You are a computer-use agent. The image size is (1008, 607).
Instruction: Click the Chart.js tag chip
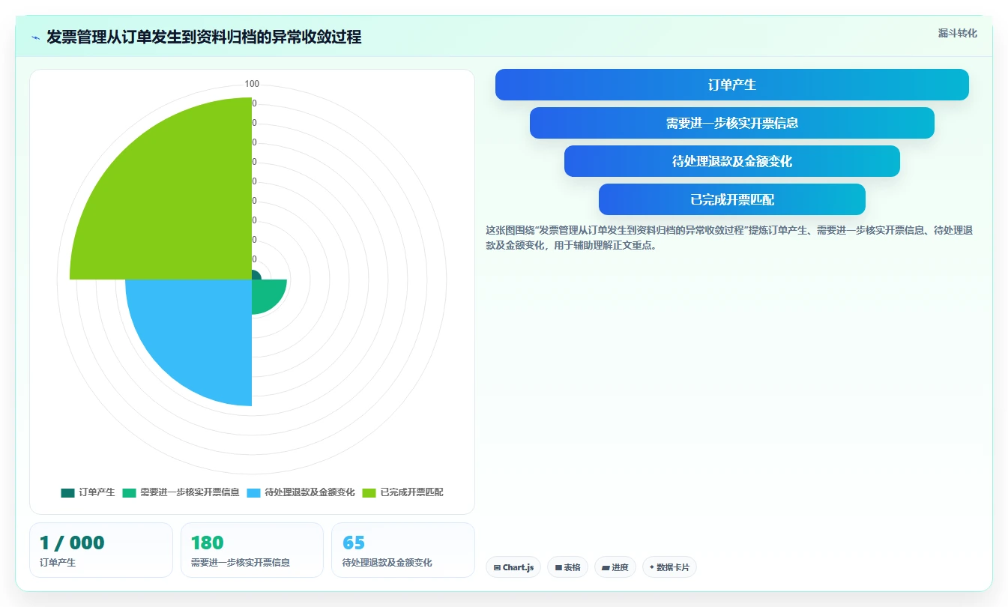point(513,567)
